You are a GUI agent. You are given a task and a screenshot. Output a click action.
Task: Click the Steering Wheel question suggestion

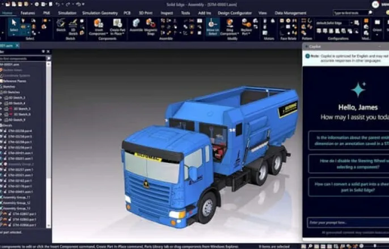(x=349, y=164)
